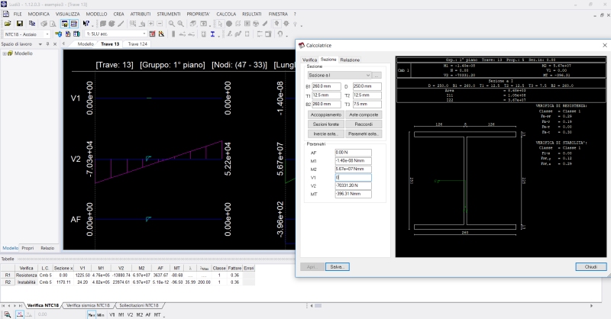Toggle the Min diagram values button

tap(100, 314)
